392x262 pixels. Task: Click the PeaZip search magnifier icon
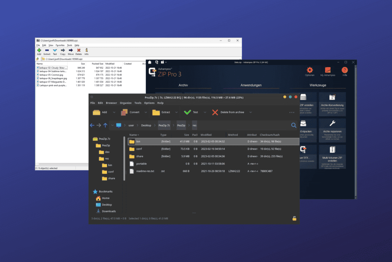tap(294, 125)
